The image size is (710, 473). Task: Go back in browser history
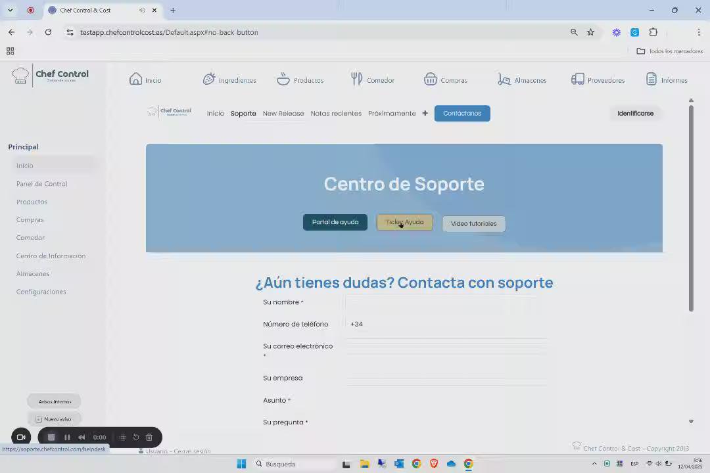pyautogui.click(x=11, y=32)
